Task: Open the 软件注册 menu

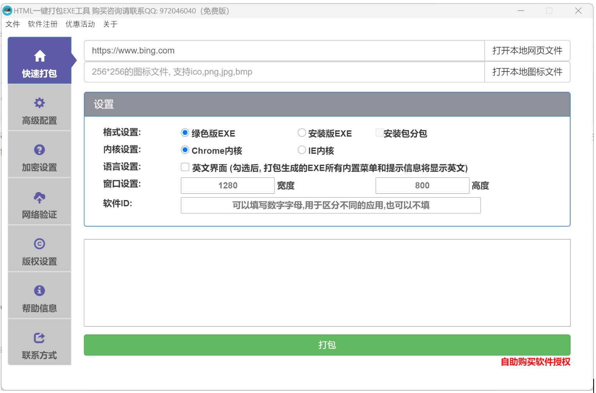Action: [42, 24]
